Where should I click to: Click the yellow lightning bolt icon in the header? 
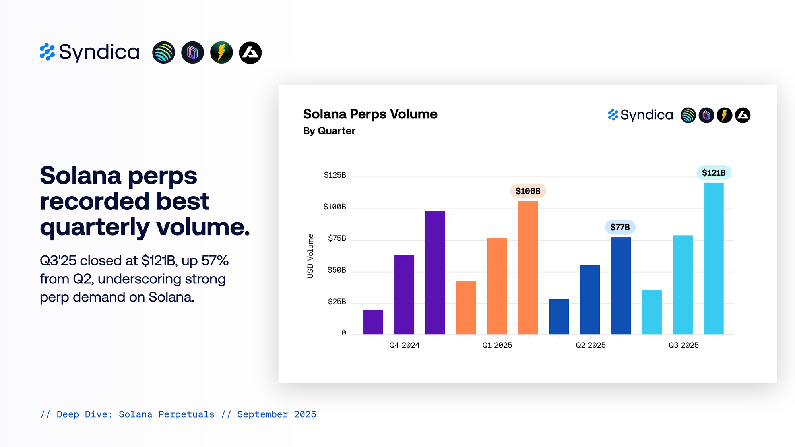pyautogui.click(x=221, y=52)
